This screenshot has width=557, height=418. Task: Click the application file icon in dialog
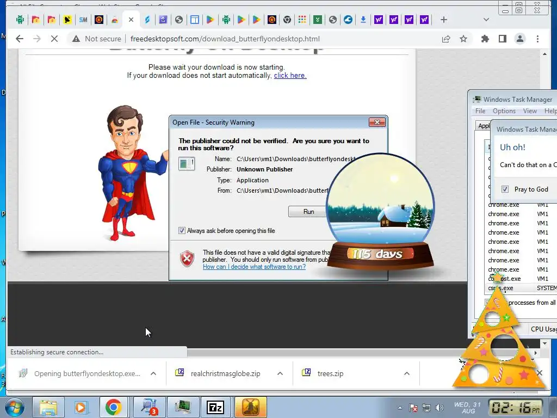pyautogui.click(x=187, y=163)
